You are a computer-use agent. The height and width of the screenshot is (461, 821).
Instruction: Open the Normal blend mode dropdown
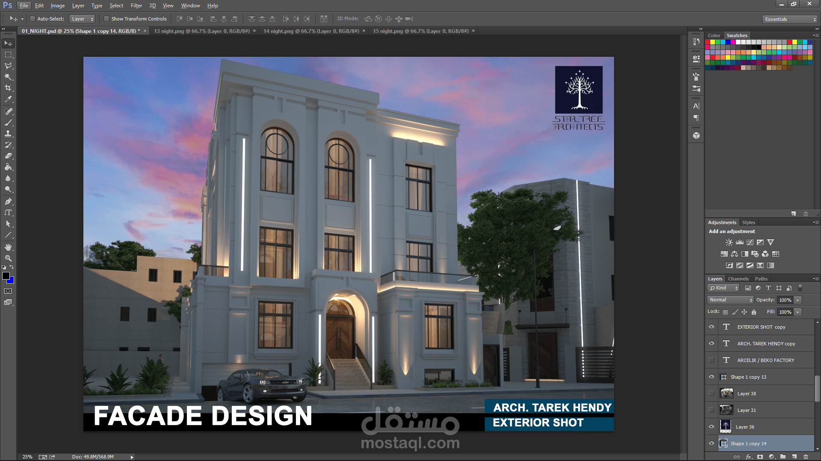(x=730, y=300)
